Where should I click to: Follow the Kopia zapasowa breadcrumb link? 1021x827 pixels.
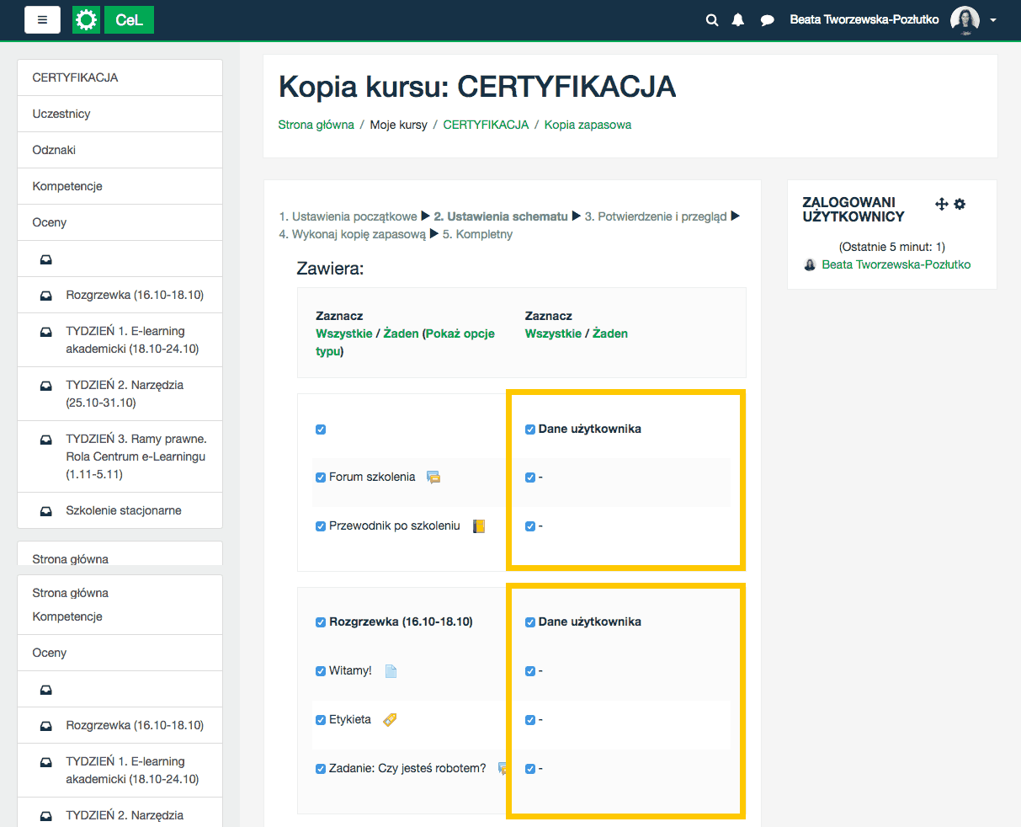click(588, 125)
